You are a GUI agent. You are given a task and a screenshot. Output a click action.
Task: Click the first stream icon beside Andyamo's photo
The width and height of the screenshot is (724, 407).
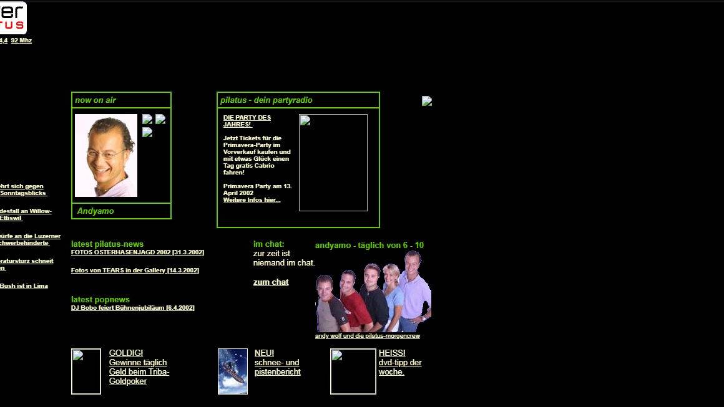pyautogui.click(x=147, y=119)
